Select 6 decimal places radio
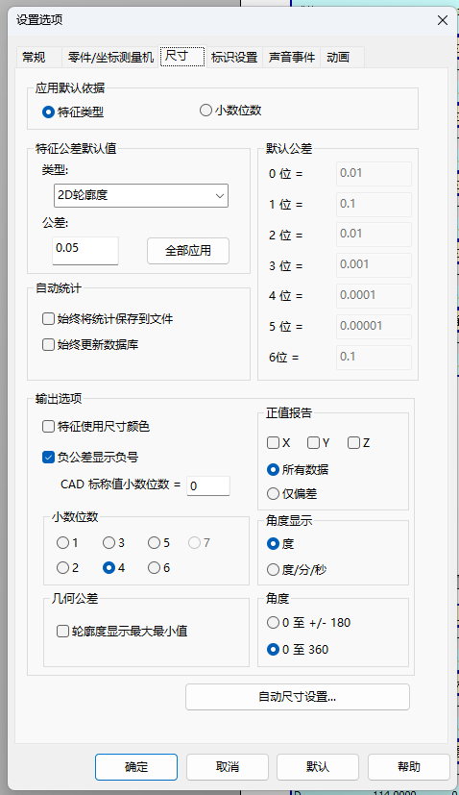This screenshot has width=459, height=795. tap(158, 568)
